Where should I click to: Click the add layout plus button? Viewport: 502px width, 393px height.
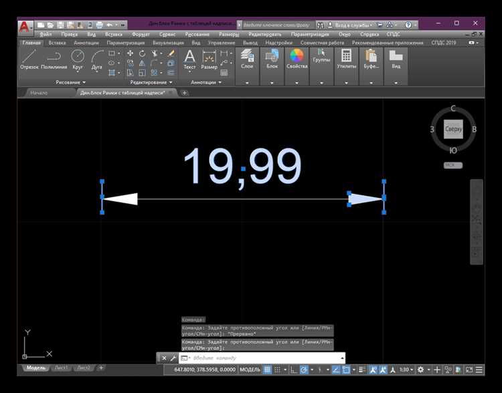pos(101,368)
